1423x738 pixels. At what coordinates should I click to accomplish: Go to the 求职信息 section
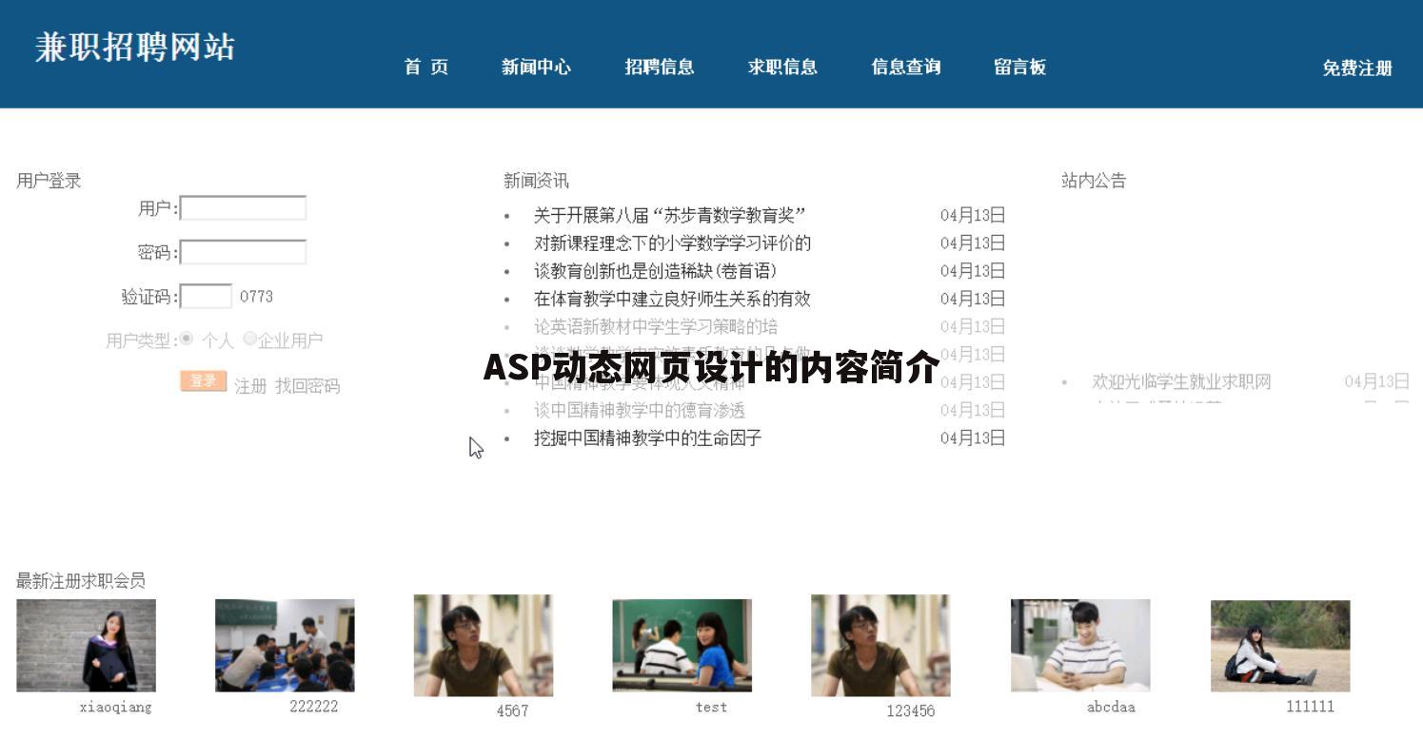pyautogui.click(x=782, y=68)
